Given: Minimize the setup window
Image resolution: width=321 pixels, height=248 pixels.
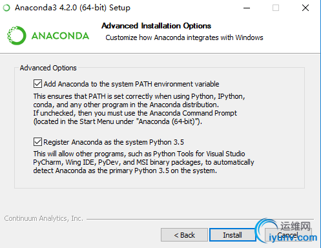Looking at the screenshot, I should pyautogui.click(x=247, y=8).
